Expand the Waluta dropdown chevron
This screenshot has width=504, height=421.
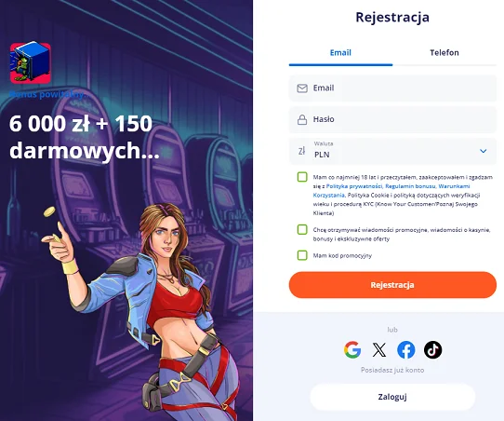483,151
